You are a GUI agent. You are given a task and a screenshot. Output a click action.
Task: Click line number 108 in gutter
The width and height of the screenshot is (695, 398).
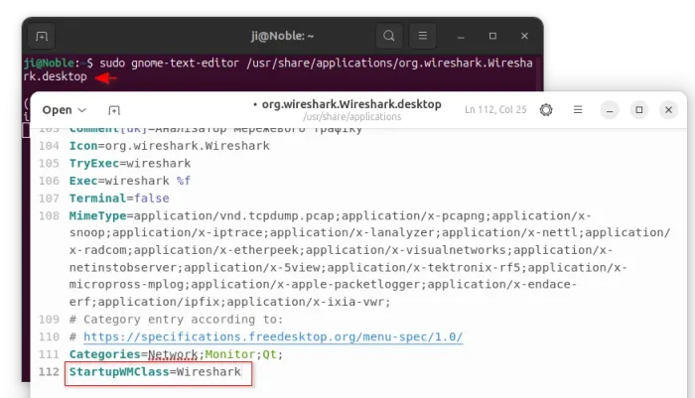click(49, 215)
